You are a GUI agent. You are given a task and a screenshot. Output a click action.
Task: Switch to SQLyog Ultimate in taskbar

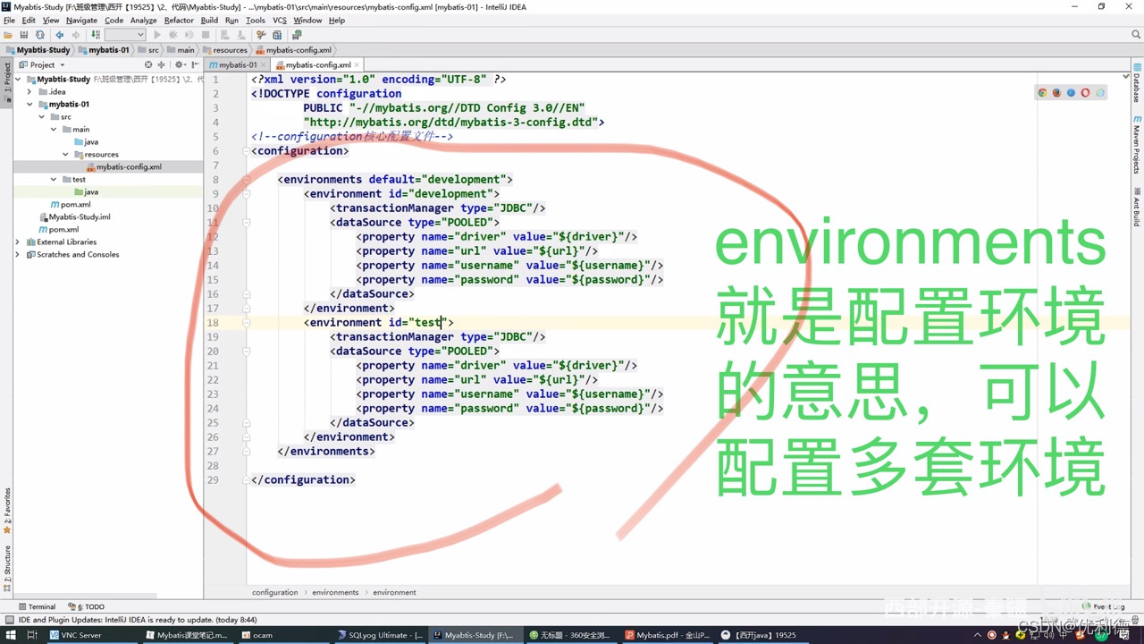click(x=381, y=635)
